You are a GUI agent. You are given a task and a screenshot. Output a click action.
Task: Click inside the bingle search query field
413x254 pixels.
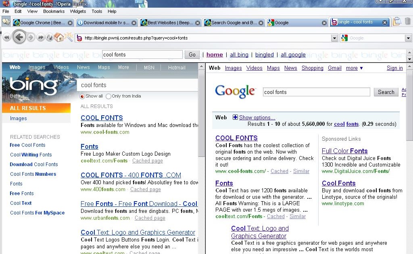coord(142,54)
